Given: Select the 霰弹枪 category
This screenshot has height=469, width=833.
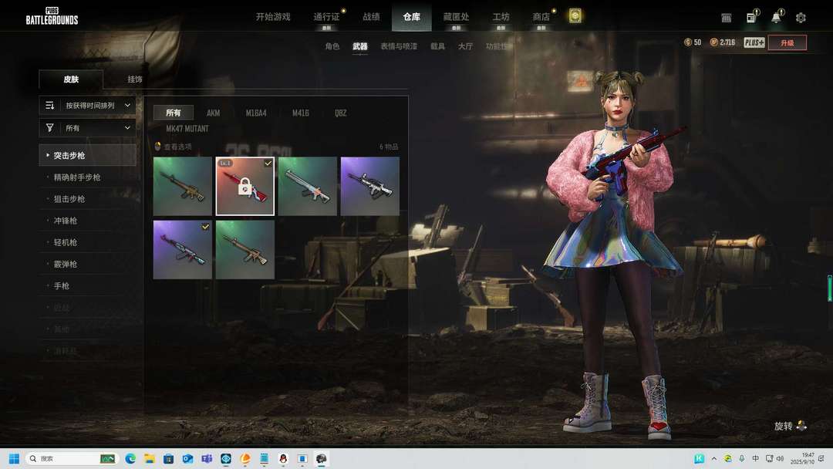Looking at the screenshot, I should click(x=88, y=264).
